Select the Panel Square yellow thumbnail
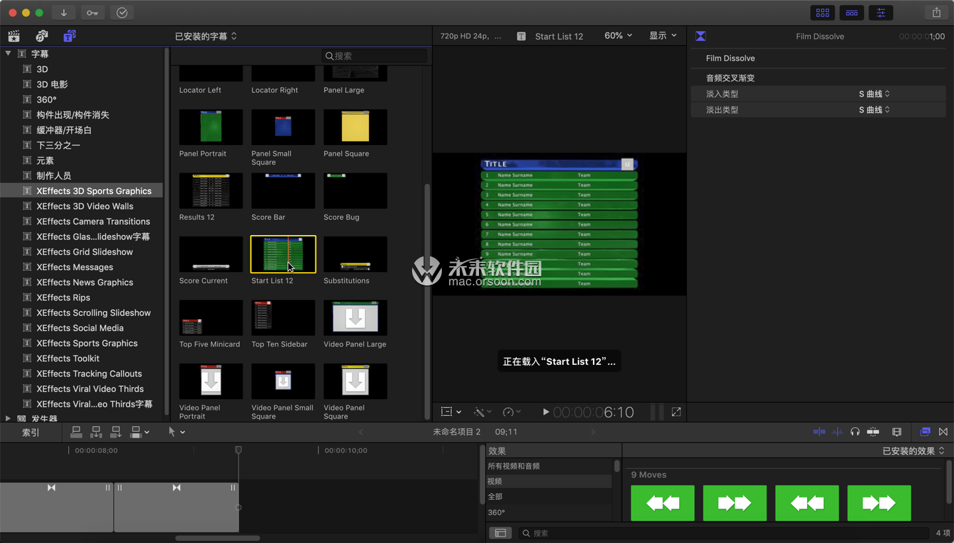The image size is (954, 543). pos(355,127)
